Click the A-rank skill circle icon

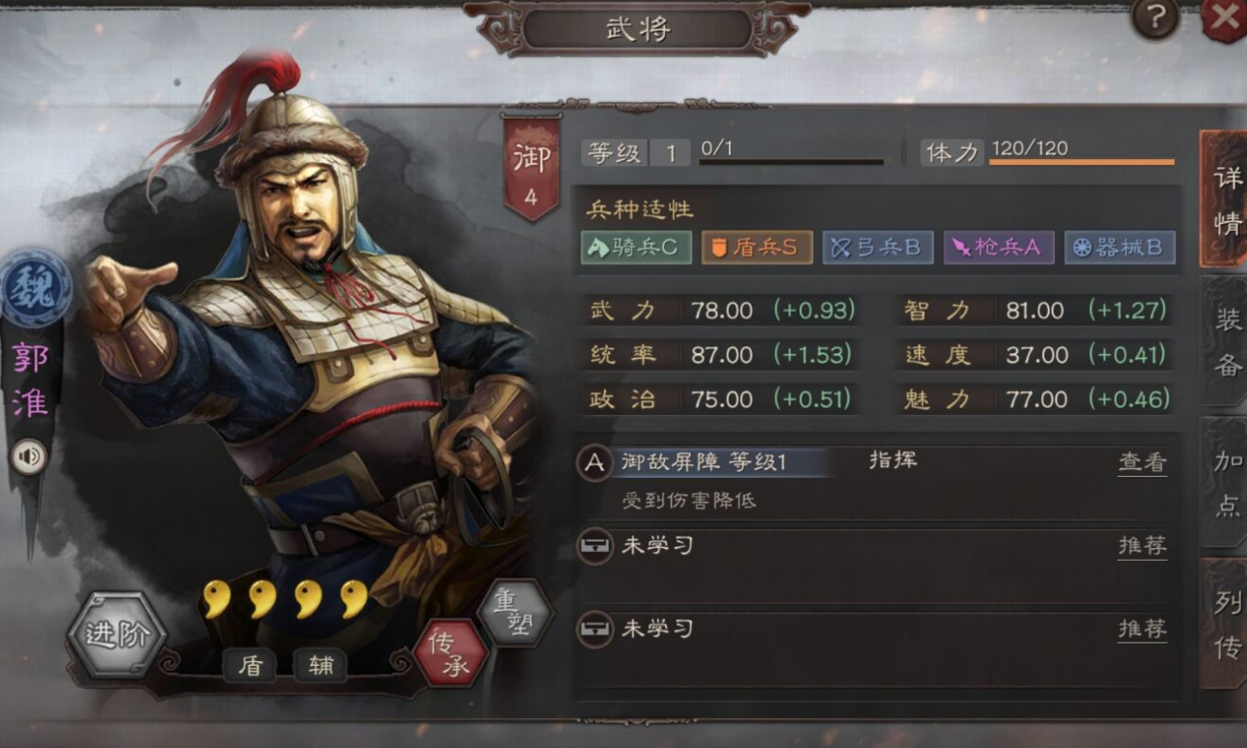coord(595,463)
